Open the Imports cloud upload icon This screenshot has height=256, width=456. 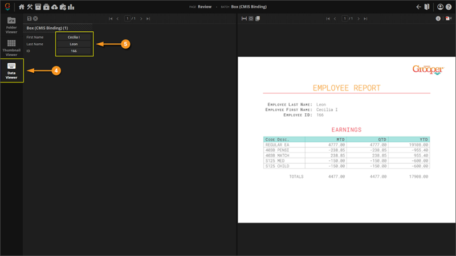(x=54, y=7)
